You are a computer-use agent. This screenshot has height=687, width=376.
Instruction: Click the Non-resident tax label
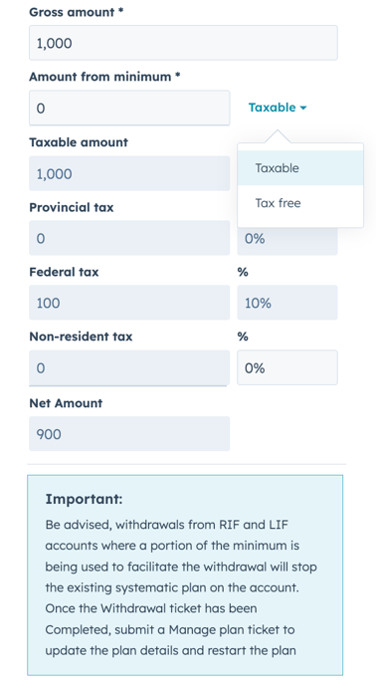pyautogui.click(x=81, y=337)
